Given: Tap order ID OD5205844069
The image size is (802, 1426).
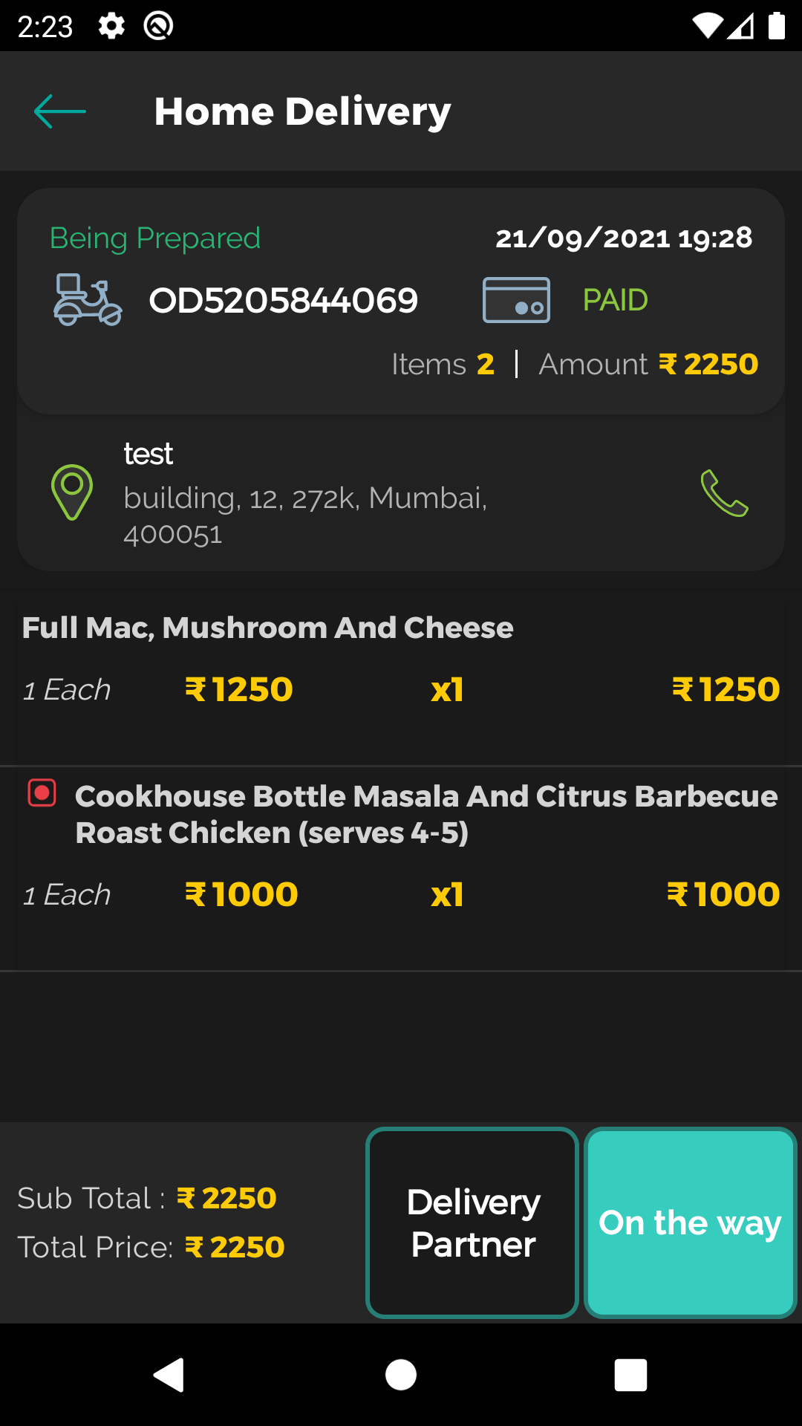Looking at the screenshot, I should [x=283, y=300].
